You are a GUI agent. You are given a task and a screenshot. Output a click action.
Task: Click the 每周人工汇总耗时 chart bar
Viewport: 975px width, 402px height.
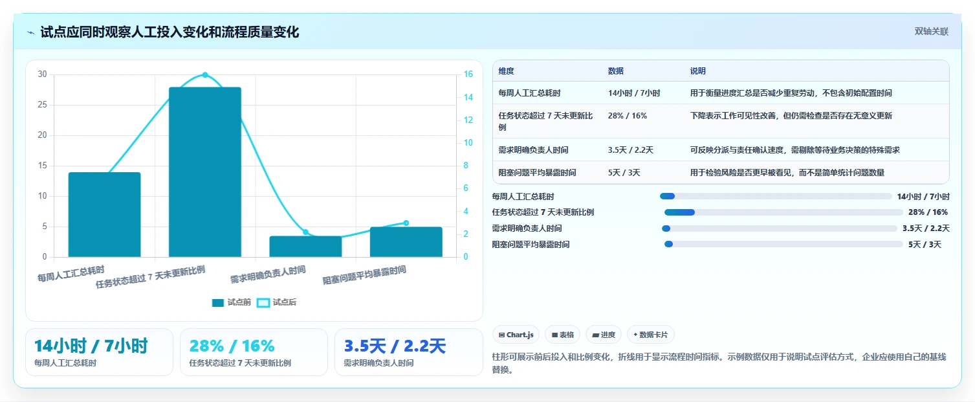tap(104, 214)
